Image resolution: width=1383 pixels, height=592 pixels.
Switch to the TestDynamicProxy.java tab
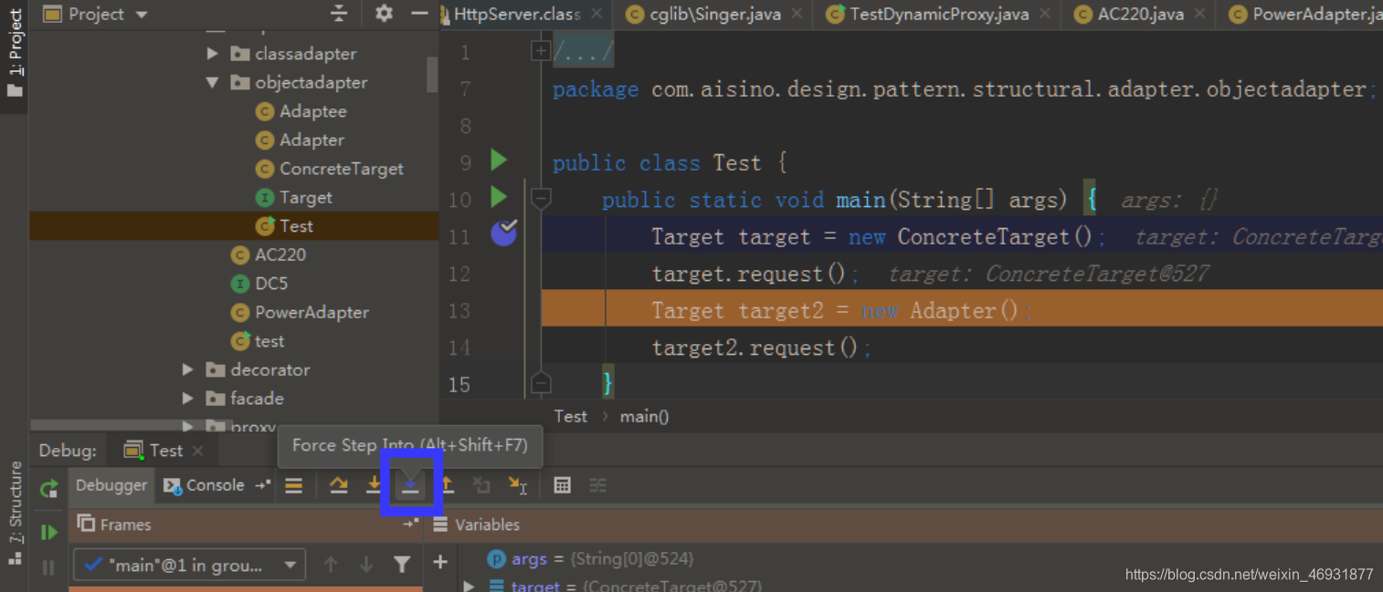(x=937, y=14)
